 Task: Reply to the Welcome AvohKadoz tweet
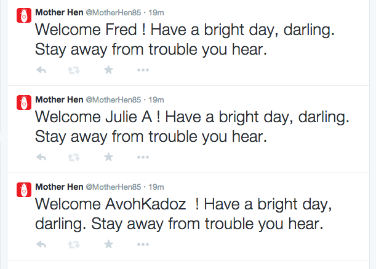pos(42,244)
